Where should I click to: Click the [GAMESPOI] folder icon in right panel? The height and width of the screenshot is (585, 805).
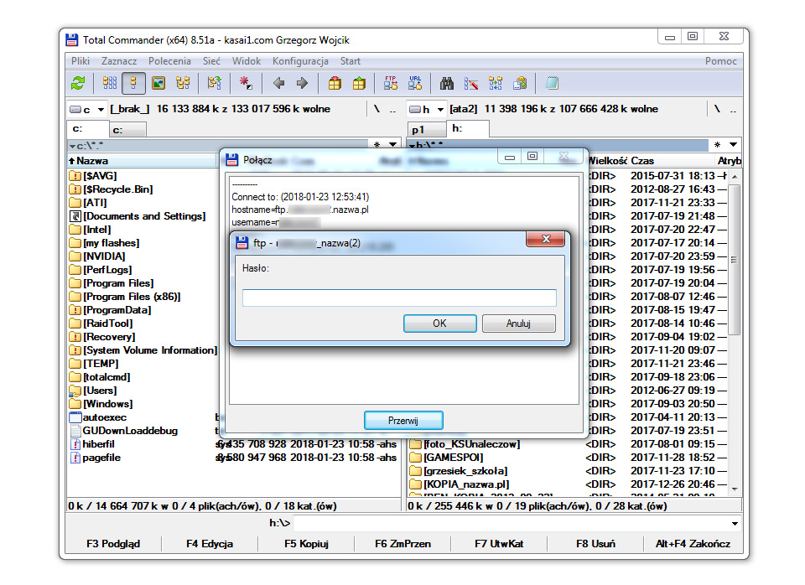[x=415, y=458]
